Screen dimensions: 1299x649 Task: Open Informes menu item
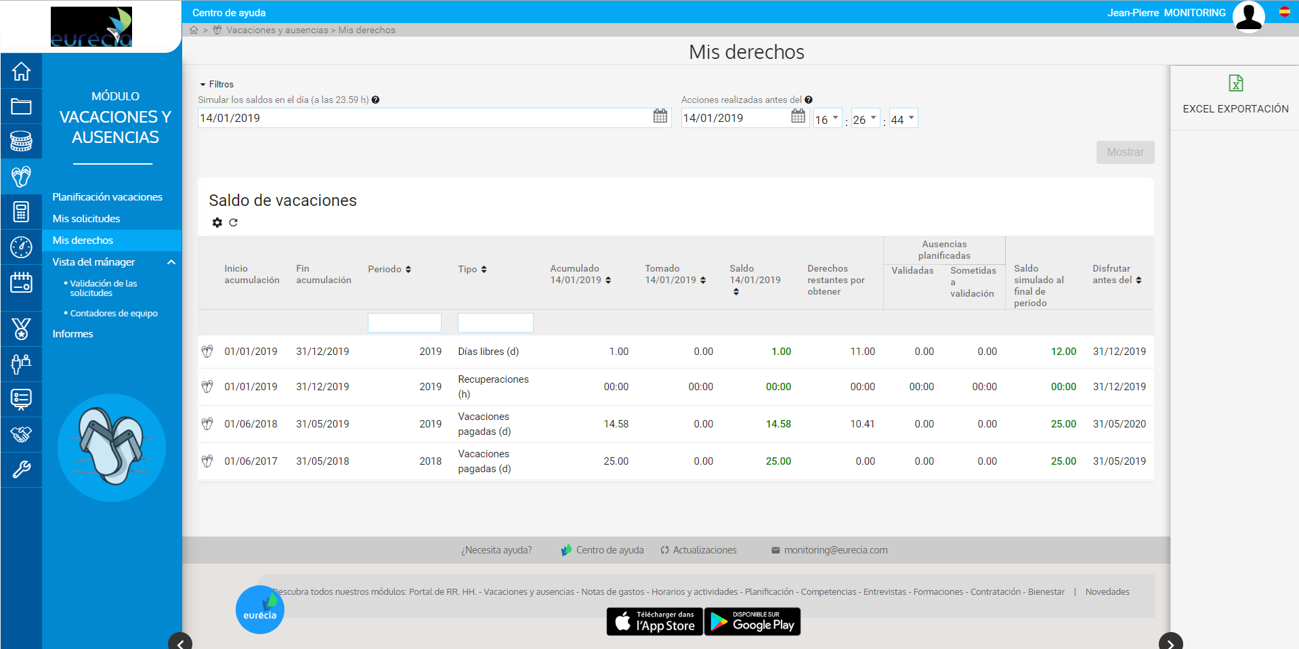tap(72, 334)
